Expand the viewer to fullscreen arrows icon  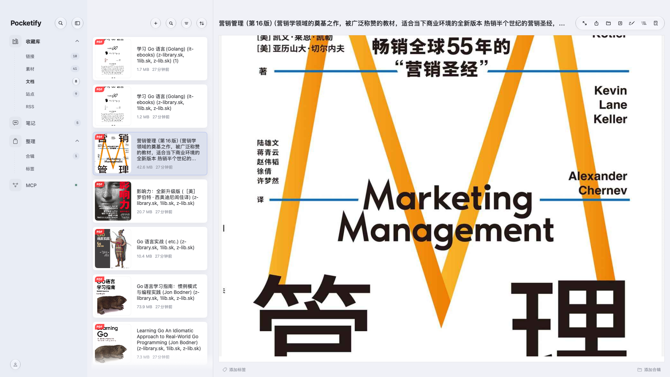585,23
